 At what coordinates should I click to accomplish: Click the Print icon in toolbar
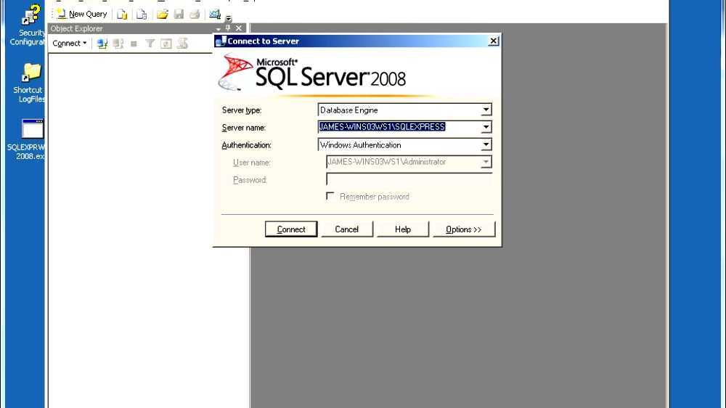coord(195,15)
